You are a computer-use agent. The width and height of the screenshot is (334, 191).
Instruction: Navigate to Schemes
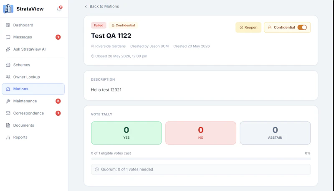[33, 65]
